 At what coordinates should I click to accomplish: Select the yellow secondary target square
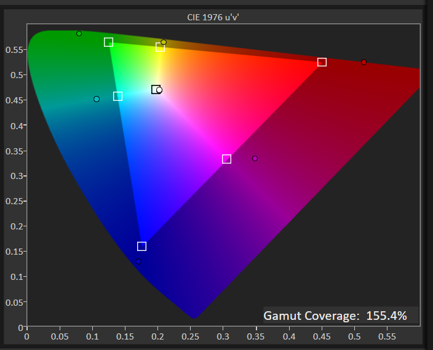point(160,47)
